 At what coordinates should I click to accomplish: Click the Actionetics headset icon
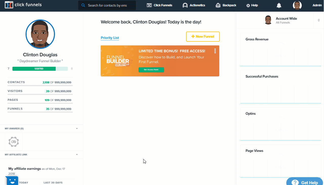[x=185, y=5]
